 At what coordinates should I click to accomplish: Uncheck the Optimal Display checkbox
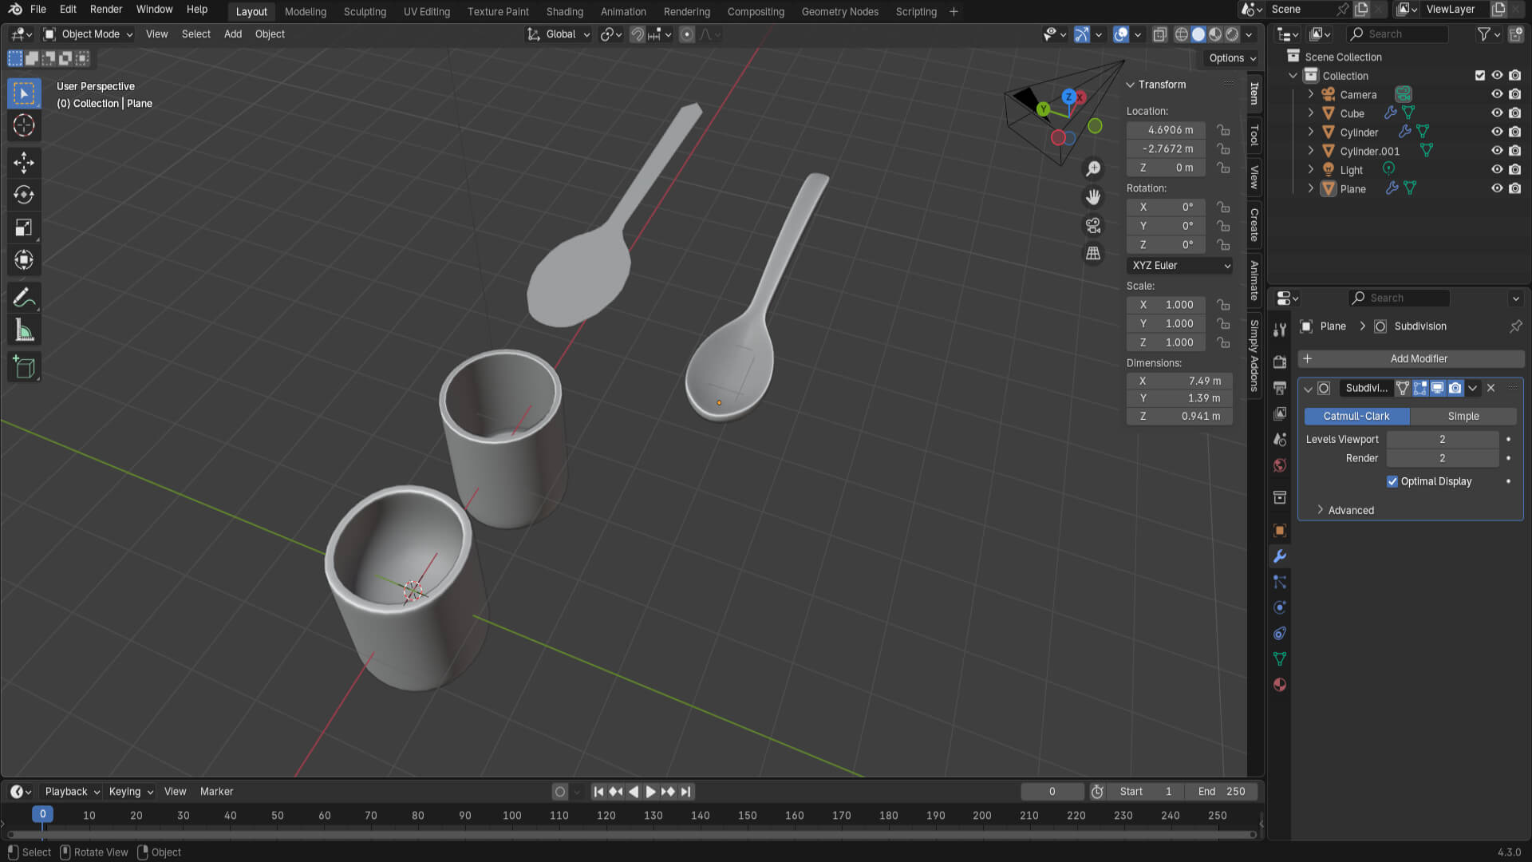1392,481
